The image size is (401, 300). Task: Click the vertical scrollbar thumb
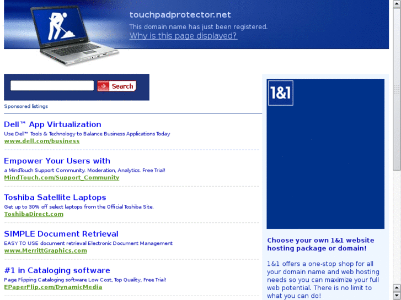(397, 89)
